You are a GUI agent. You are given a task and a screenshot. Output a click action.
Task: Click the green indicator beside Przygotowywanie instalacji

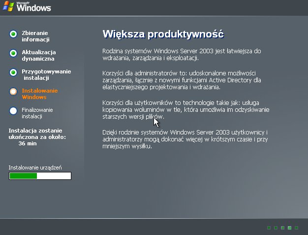tap(13, 72)
